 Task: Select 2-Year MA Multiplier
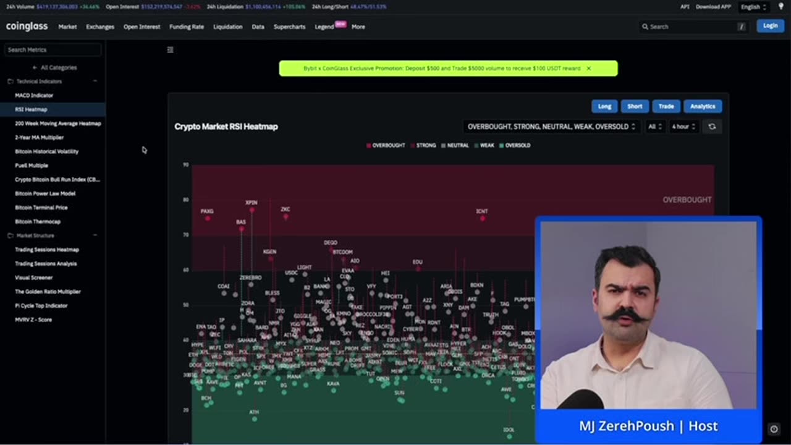39,137
